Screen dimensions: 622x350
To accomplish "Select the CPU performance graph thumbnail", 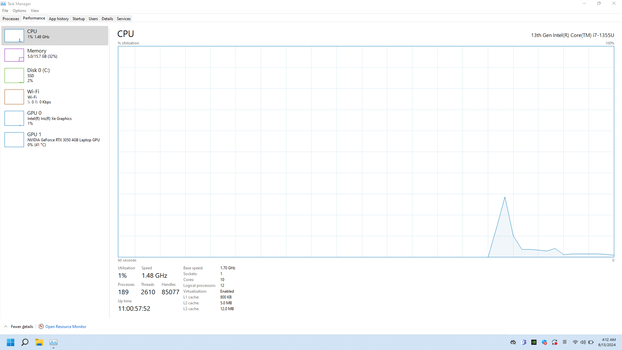I will click(14, 36).
